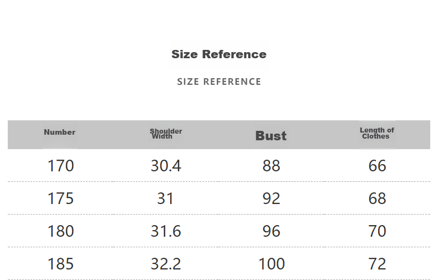Click shoulder width value 30.4

pos(166,166)
